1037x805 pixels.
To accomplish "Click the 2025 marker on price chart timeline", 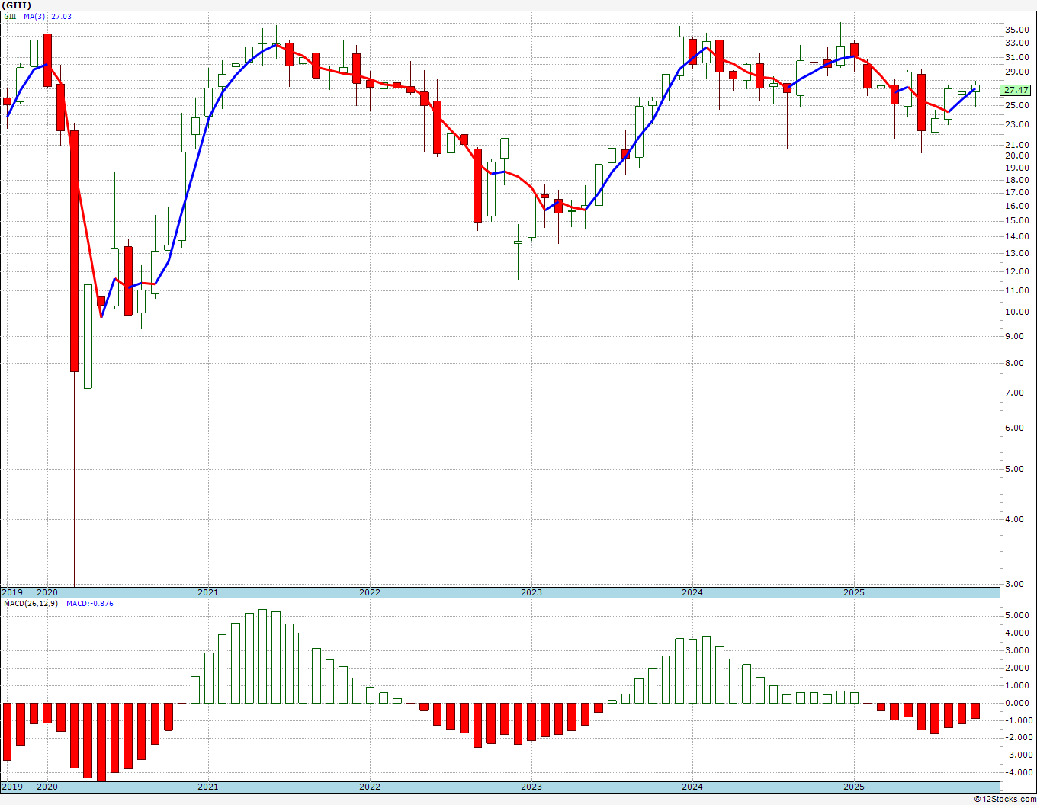I will tap(854, 592).
